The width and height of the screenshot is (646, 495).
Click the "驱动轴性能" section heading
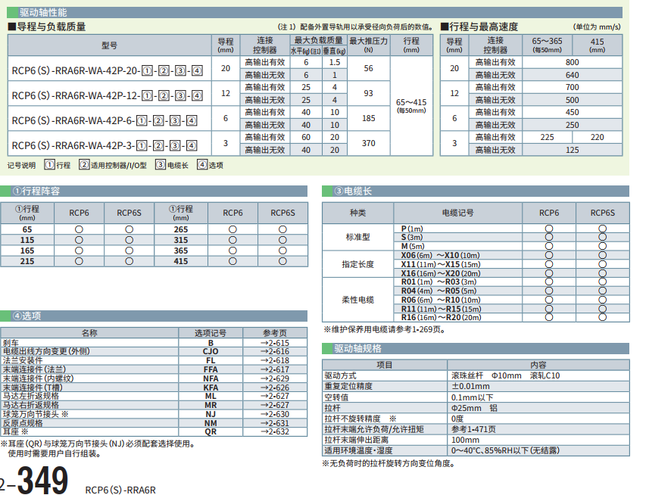pos(43,12)
